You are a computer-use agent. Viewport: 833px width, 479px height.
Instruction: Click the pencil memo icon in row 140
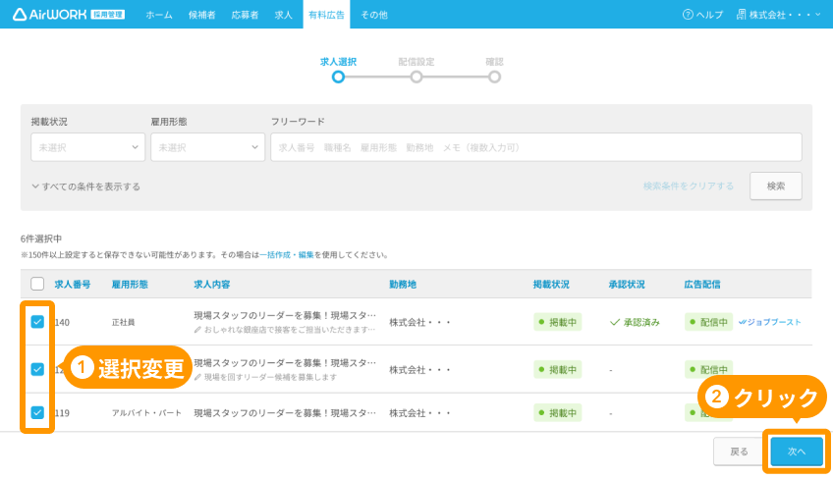(x=197, y=330)
